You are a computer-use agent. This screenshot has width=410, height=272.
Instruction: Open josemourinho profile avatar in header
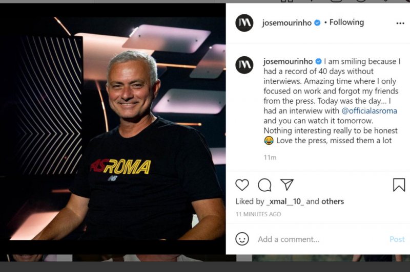[244, 23]
